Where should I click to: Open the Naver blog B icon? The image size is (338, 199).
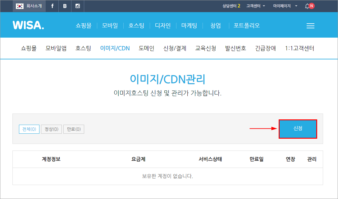pyautogui.click(x=65, y=6)
